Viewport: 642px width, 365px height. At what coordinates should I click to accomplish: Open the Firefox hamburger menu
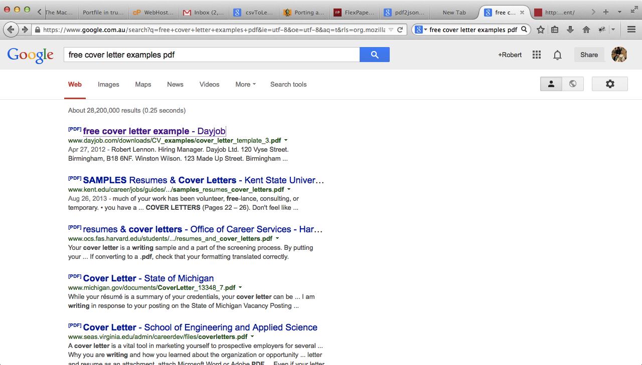tap(631, 30)
